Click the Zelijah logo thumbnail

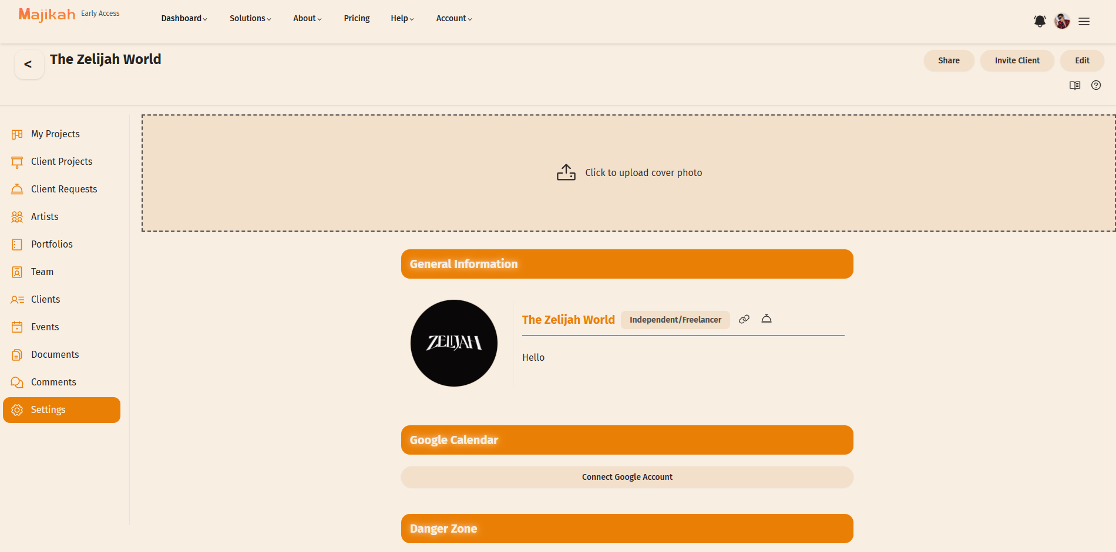454,343
